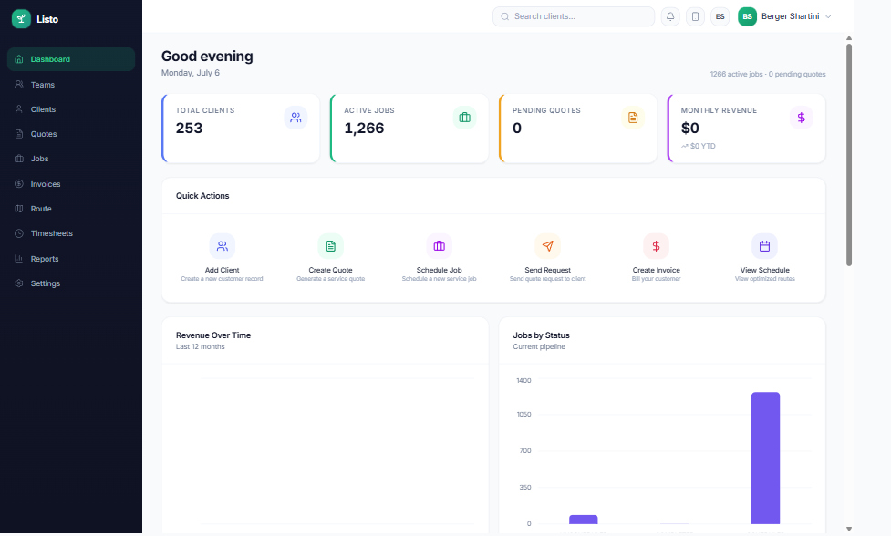891x536 pixels.
Task: Open Teams in the sidebar
Action: pos(71,85)
